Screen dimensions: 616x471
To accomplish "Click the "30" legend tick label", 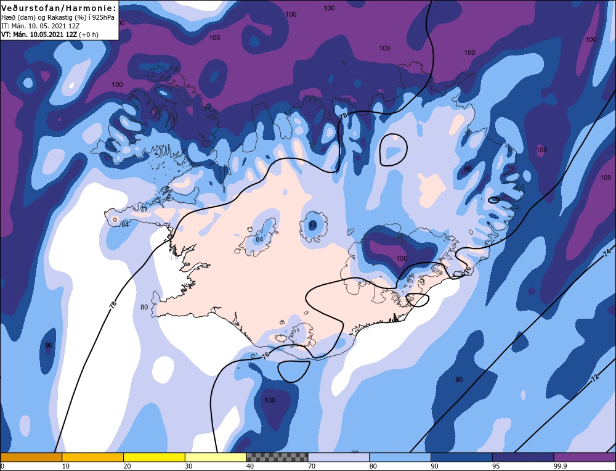I will coord(188,466).
